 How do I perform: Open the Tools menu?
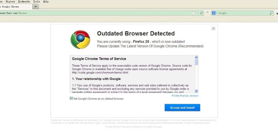coord(37,2)
